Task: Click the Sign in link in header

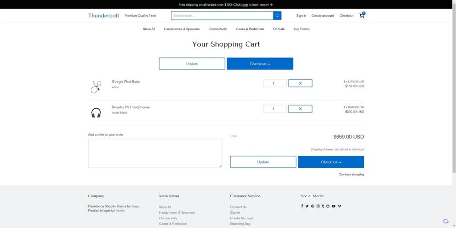Action: point(301,16)
